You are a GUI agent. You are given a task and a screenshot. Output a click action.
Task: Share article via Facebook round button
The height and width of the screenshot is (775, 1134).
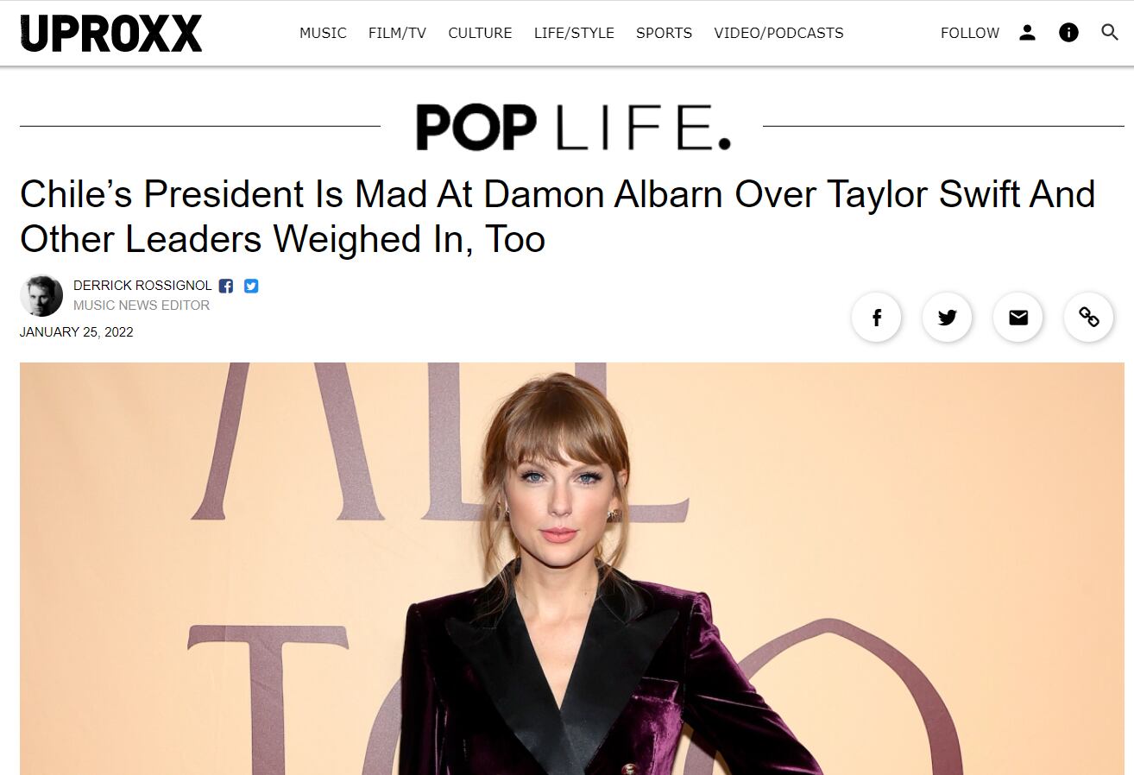[x=877, y=318]
